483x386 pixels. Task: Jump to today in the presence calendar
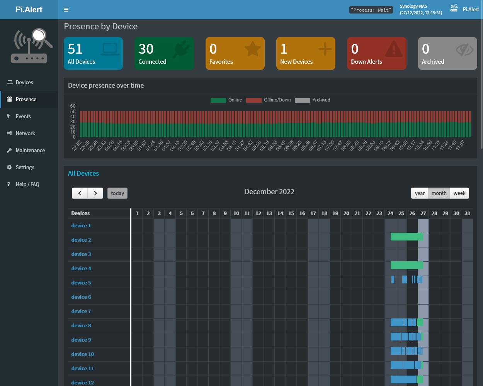click(117, 193)
